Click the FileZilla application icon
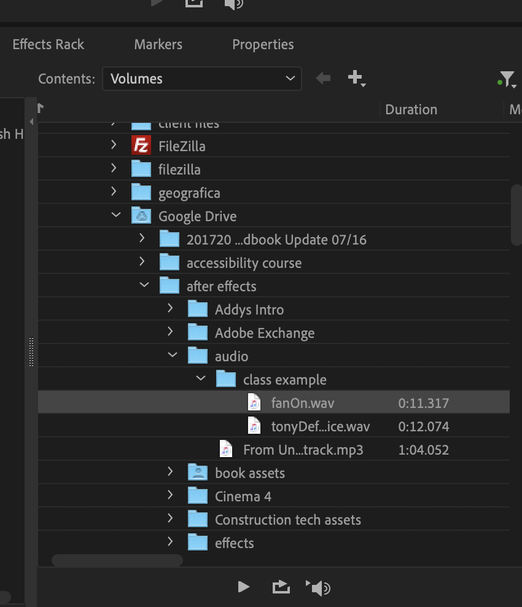Screen dimensions: 522x607 pyautogui.click(x=141, y=146)
